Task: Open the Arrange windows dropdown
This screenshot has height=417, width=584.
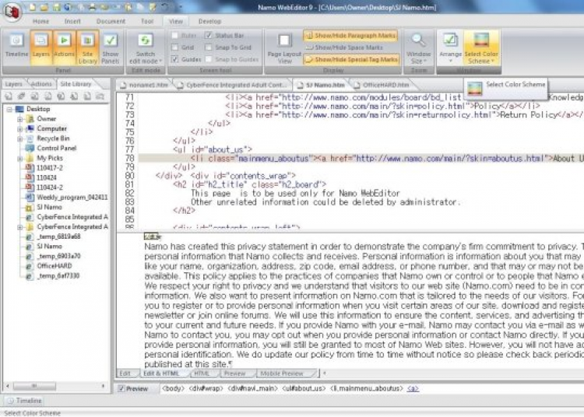Action: tap(450, 47)
